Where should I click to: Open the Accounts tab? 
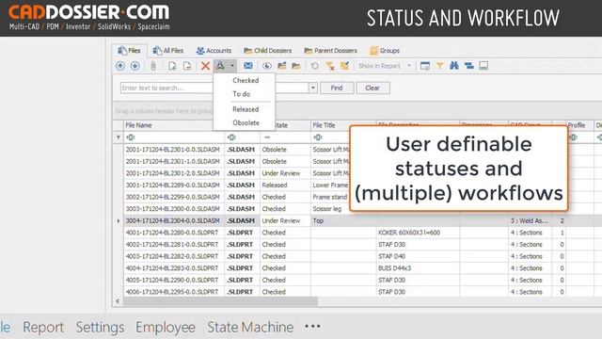pyautogui.click(x=214, y=50)
